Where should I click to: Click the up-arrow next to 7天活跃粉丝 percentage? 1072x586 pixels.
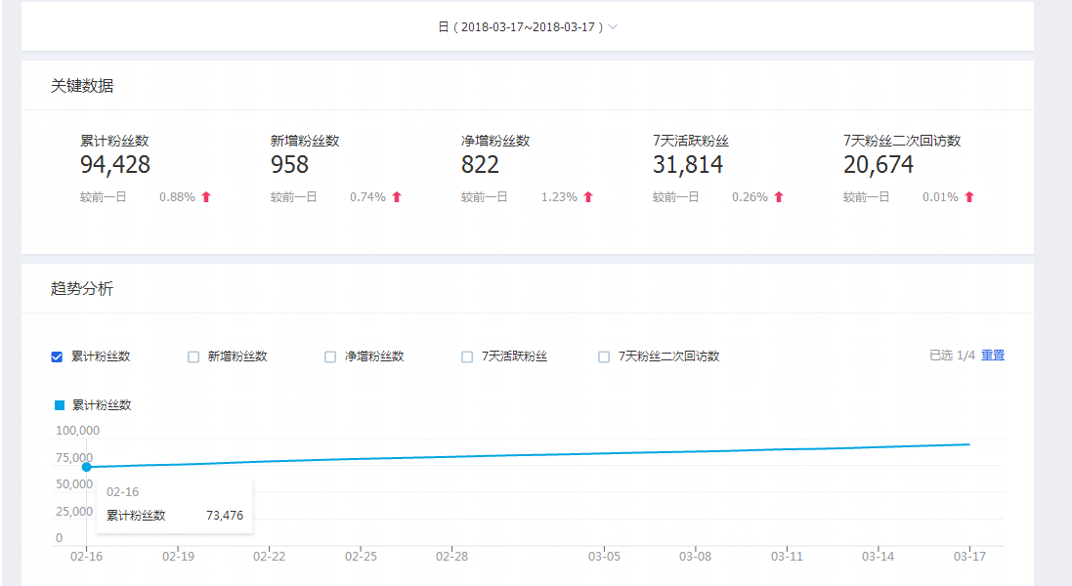(x=778, y=196)
